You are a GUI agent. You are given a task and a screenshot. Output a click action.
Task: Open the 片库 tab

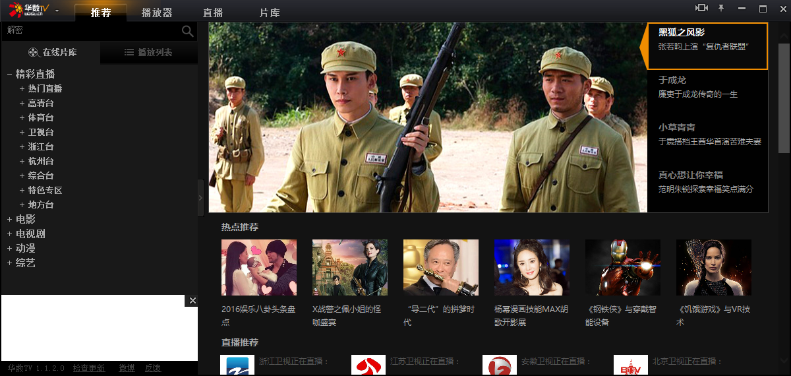[269, 13]
